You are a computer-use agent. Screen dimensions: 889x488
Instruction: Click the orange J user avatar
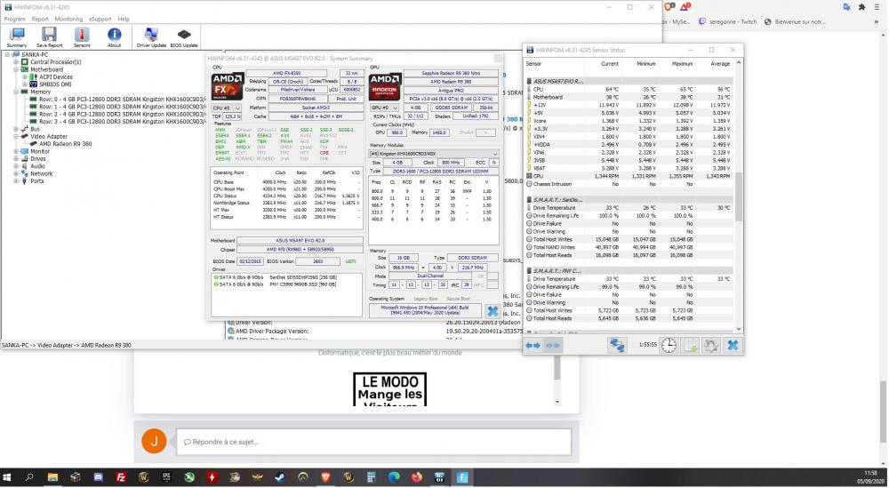154,441
